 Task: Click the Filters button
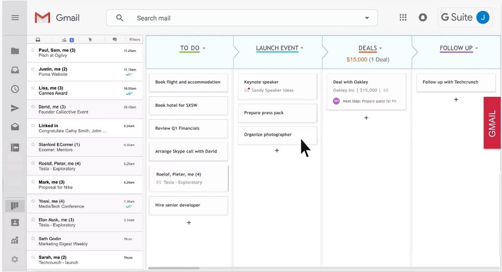point(134,39)
